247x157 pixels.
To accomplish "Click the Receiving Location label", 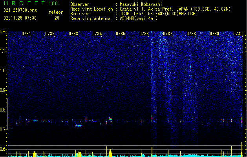I will [91, 9].
